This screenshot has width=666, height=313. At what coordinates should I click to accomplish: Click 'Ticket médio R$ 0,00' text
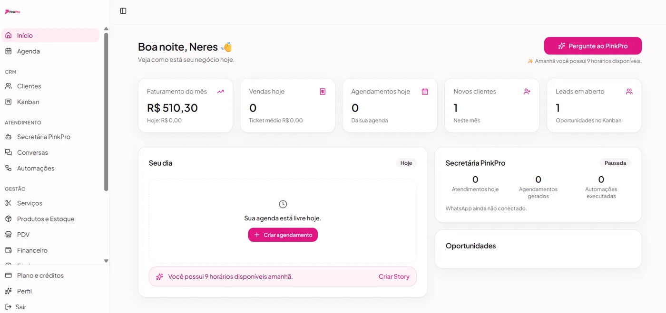[276, 120]
